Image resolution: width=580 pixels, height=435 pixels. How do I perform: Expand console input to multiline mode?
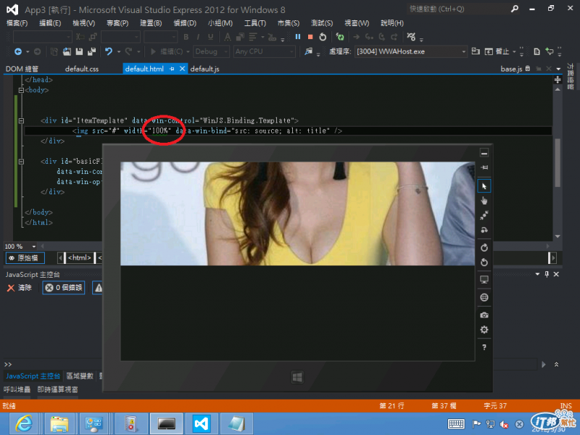tap(556, 365)
